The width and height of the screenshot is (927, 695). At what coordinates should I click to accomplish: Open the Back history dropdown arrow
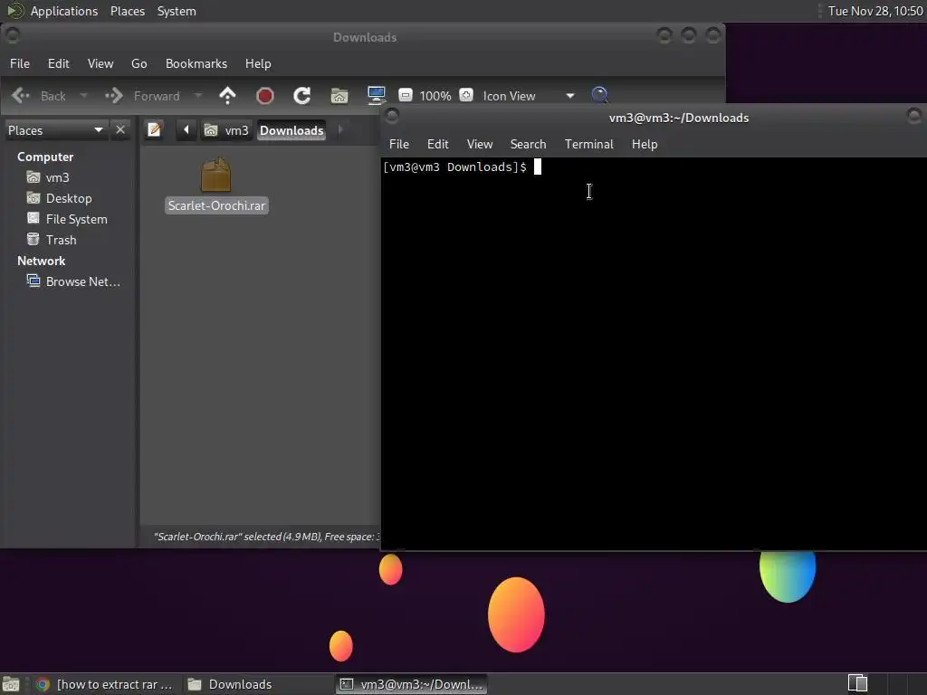(x=83, y=96)
